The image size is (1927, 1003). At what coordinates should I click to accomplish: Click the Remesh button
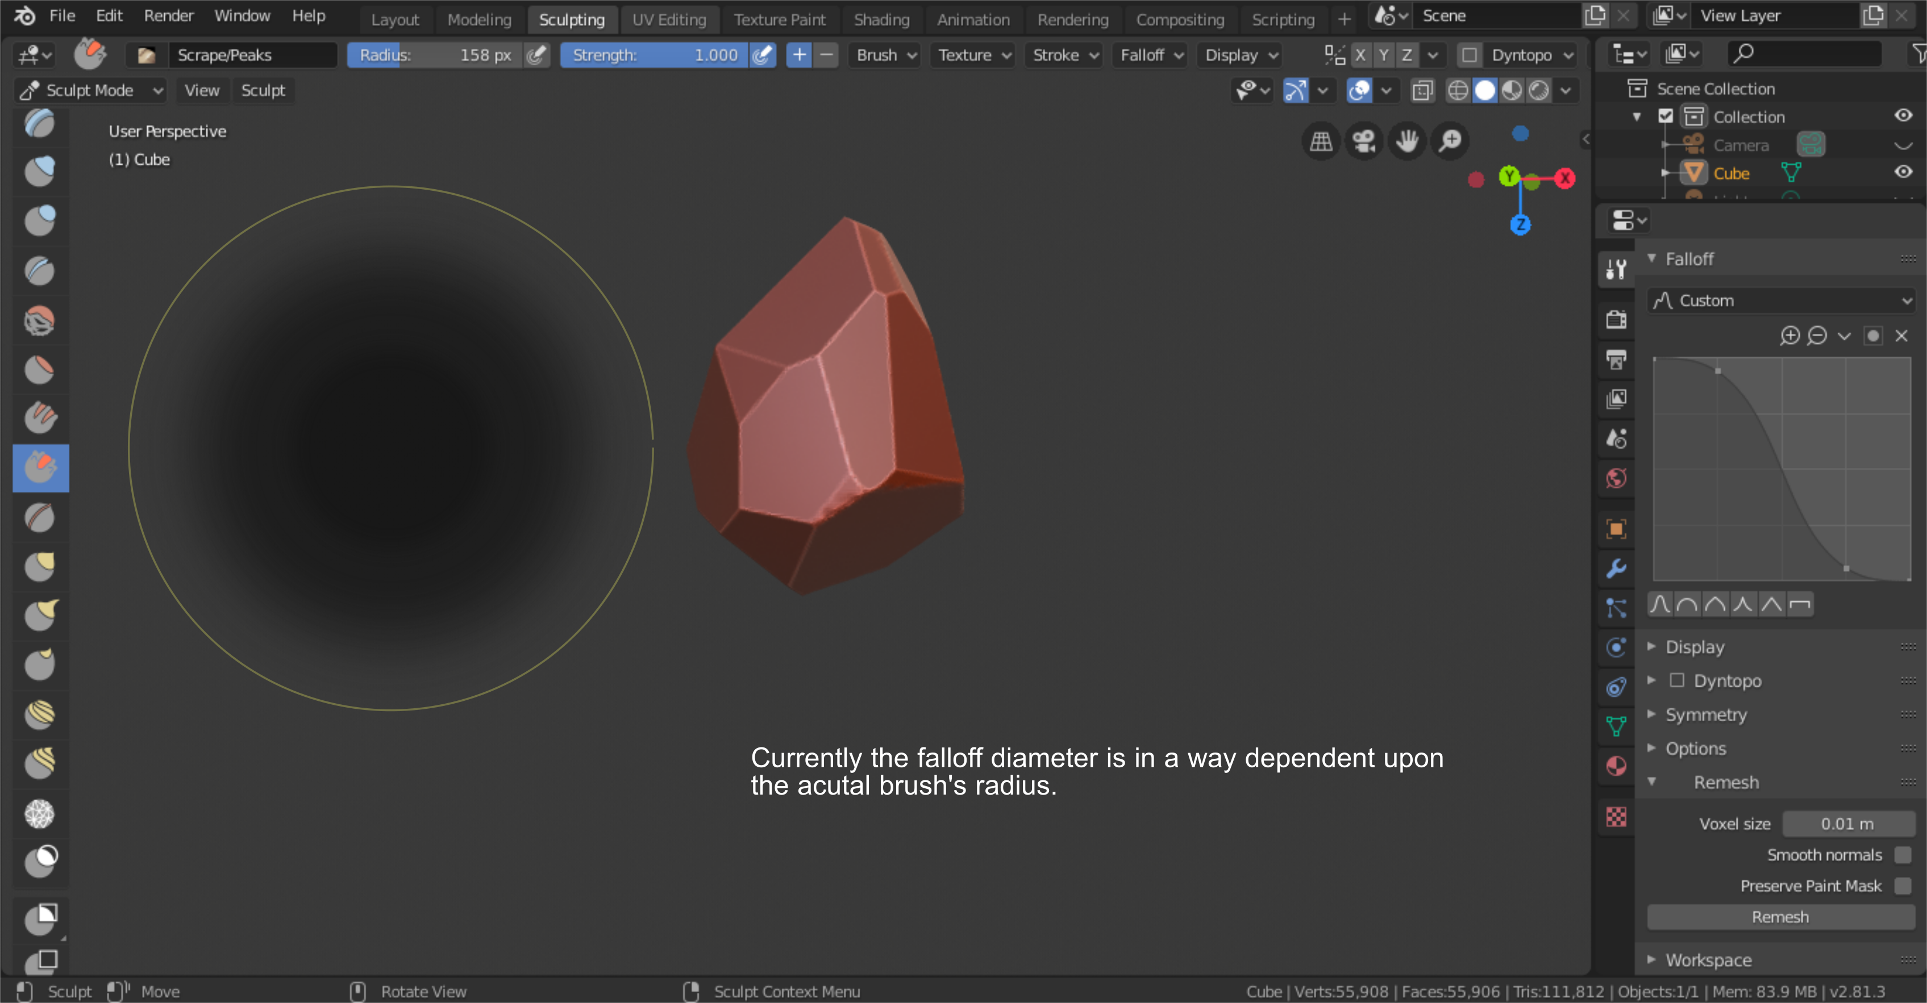(1780, 917)
